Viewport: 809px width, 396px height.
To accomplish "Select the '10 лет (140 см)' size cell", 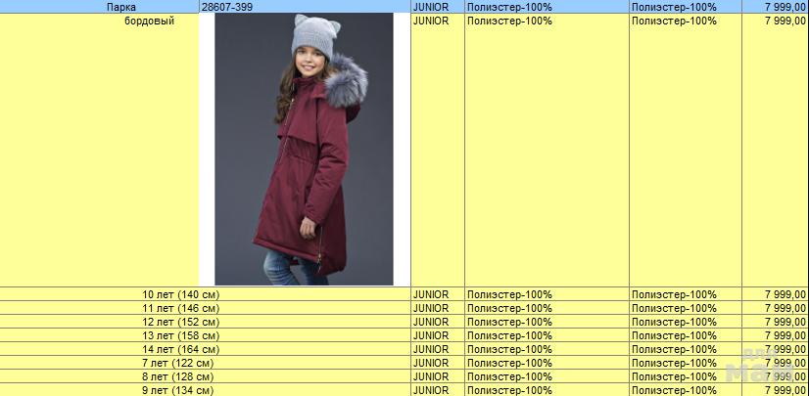I will point(180,294).
